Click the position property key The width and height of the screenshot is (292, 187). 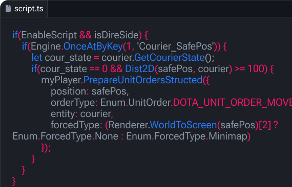[69, 91]
